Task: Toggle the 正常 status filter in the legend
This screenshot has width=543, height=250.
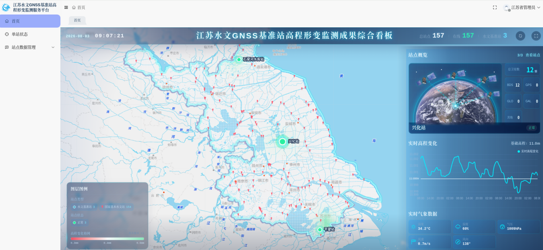Action: click(x=80, y=222)
